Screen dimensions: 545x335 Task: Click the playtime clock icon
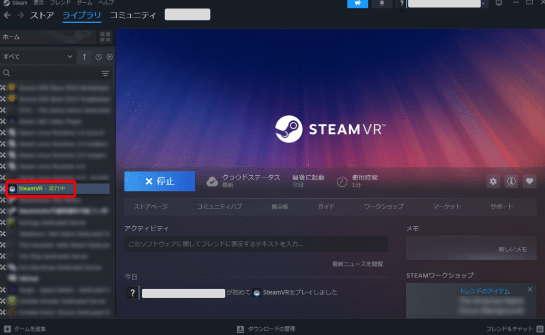pos(342,181)
